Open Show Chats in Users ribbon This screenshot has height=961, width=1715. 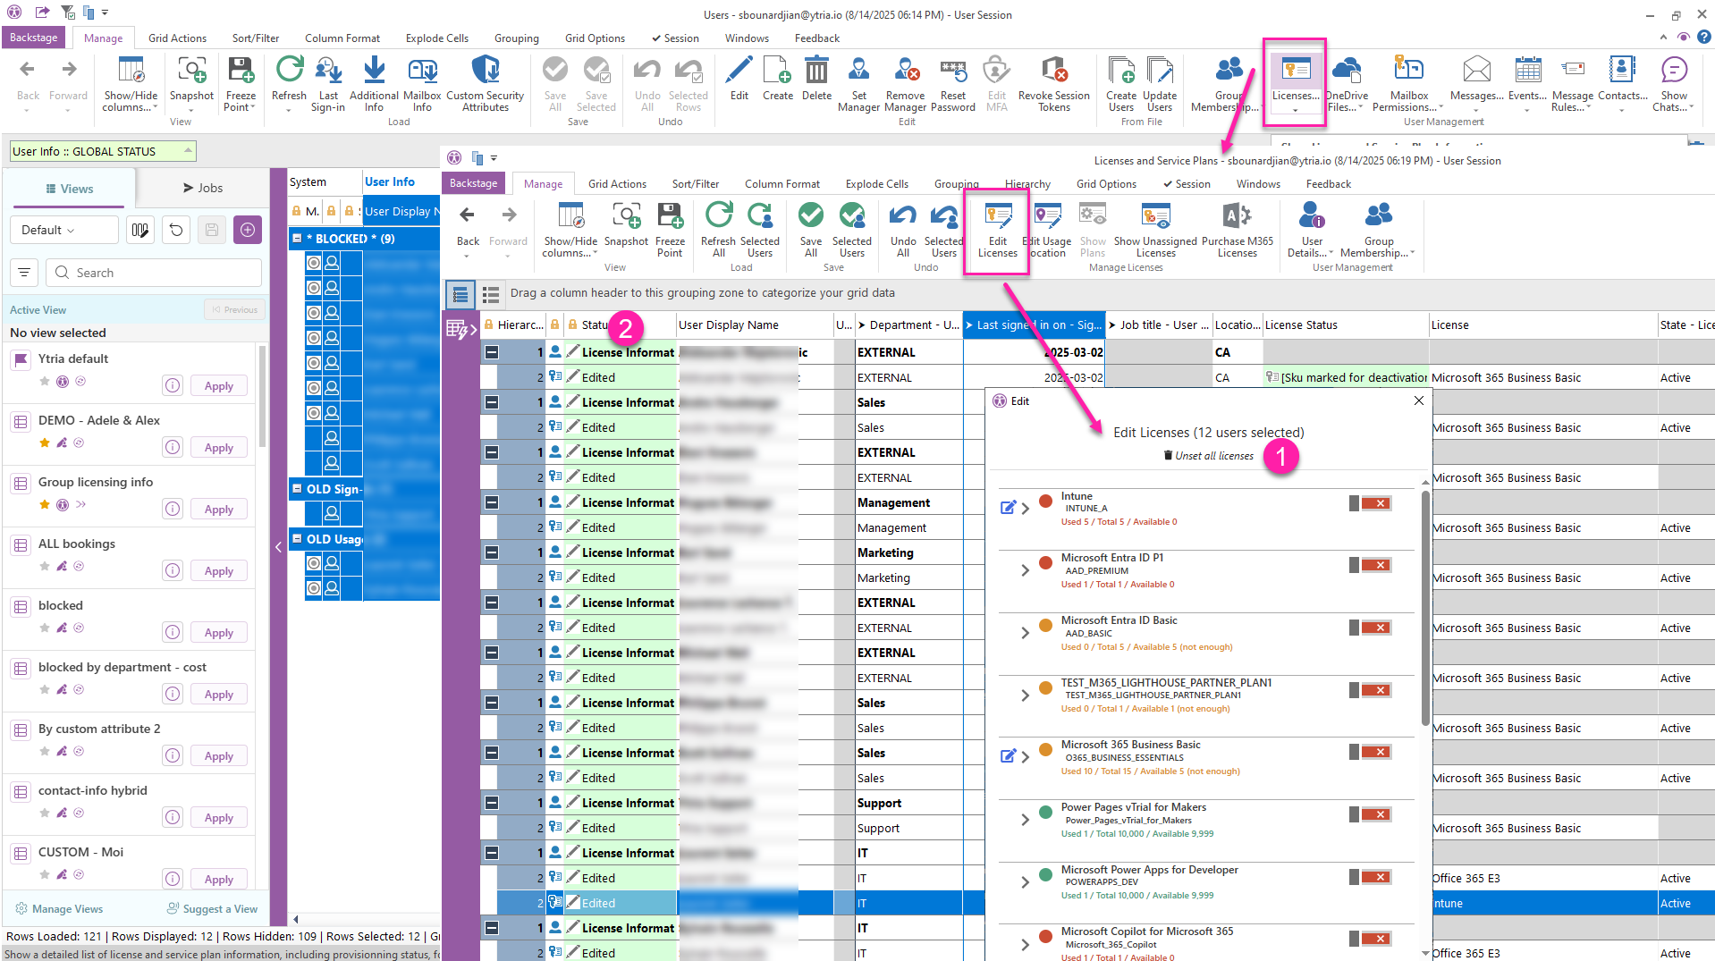coord(1674,84)
